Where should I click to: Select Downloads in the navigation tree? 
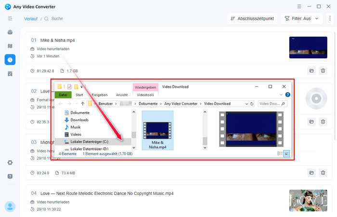79,120
